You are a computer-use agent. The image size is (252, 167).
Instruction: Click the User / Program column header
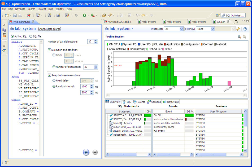[x=218, y=111]
